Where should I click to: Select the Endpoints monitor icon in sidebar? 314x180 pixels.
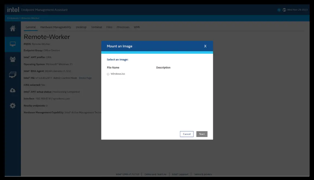coord(13,44)
